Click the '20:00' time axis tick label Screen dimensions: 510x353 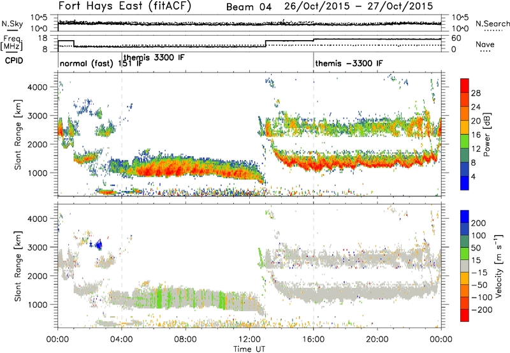(x=377, y=340)
